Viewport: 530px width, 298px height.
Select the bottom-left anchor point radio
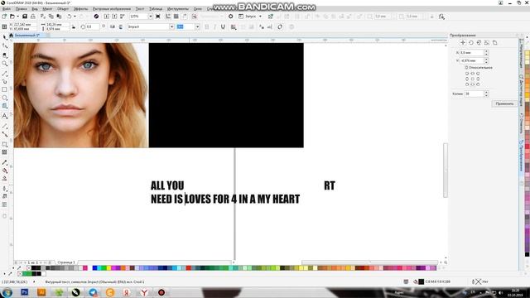[467, 84]
